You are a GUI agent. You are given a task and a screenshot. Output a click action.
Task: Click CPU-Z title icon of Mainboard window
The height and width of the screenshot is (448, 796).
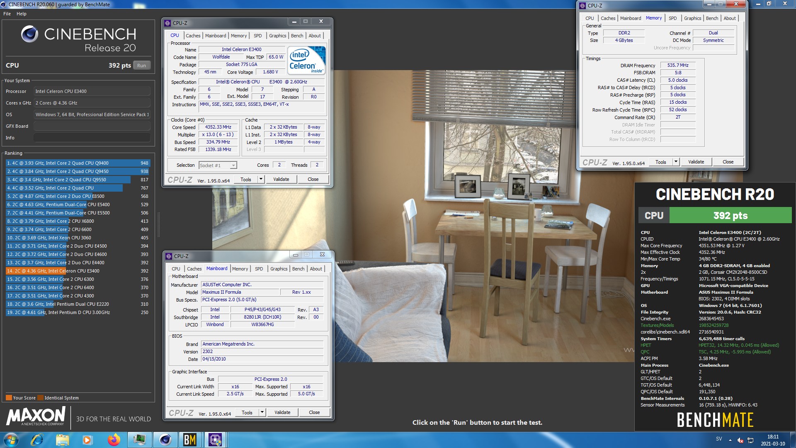pos(169,256)
